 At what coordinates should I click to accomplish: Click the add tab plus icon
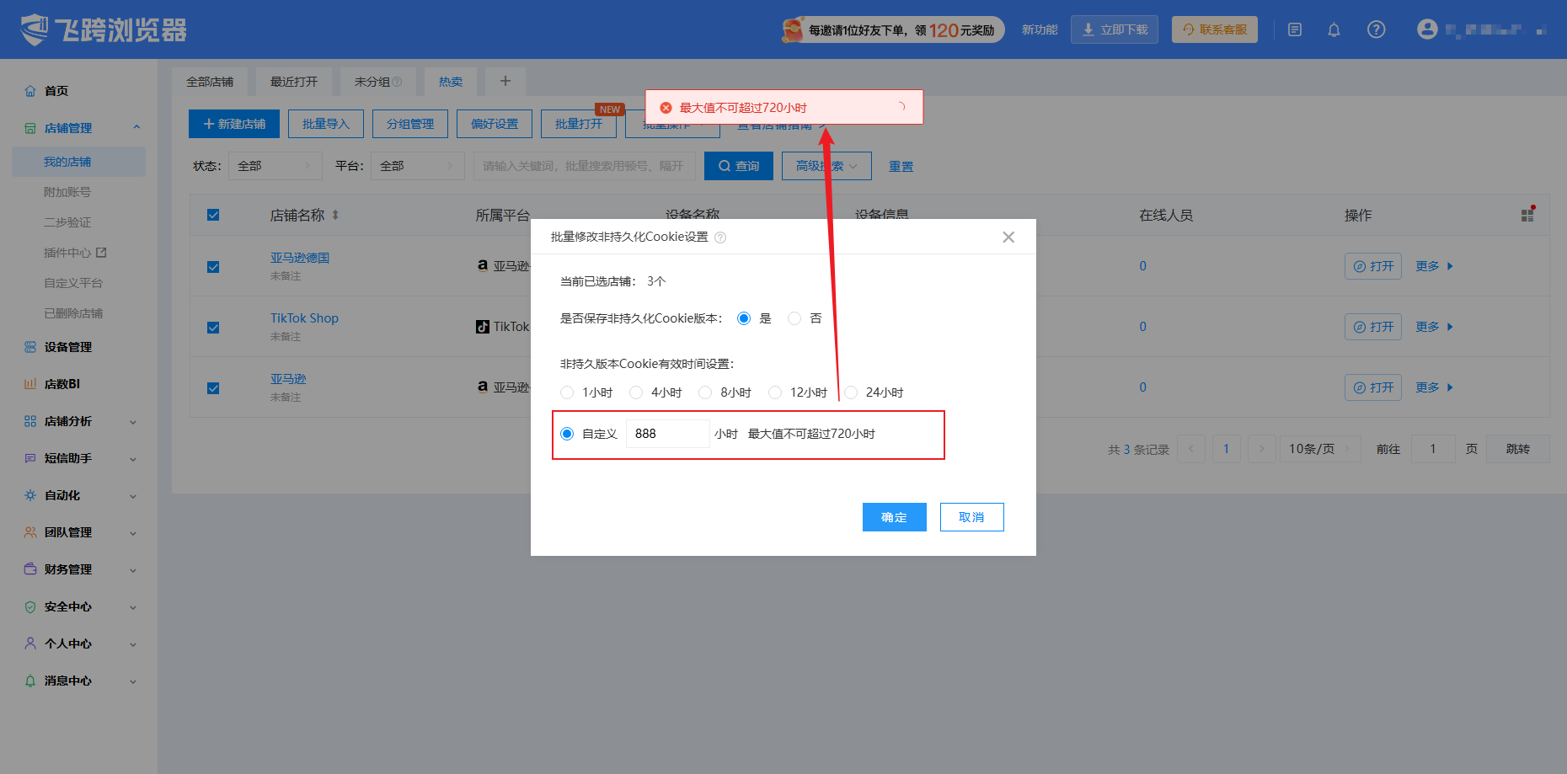click(x=505, y=81)
